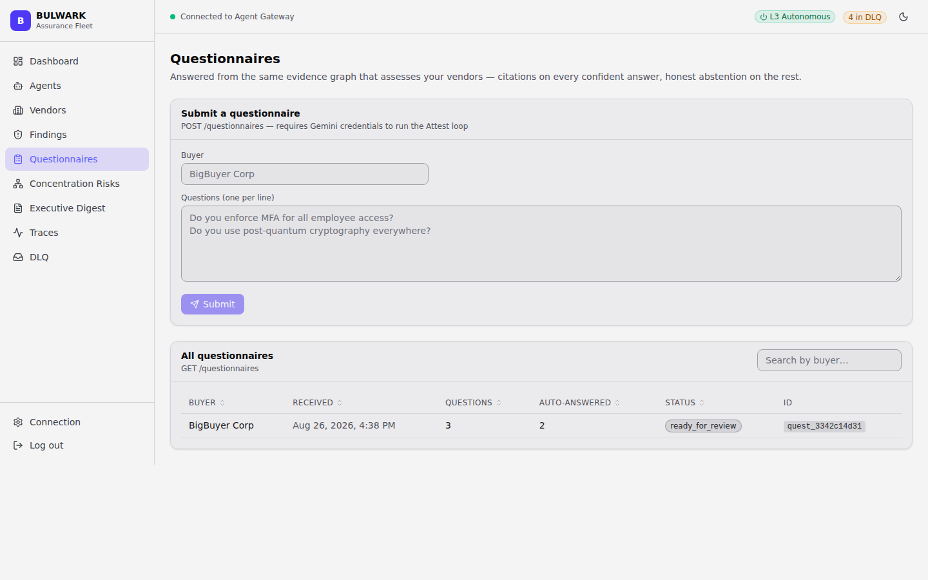Click the Vendors building icon
Viewport: 928px width, 580px height.
[x=18, y=110]
